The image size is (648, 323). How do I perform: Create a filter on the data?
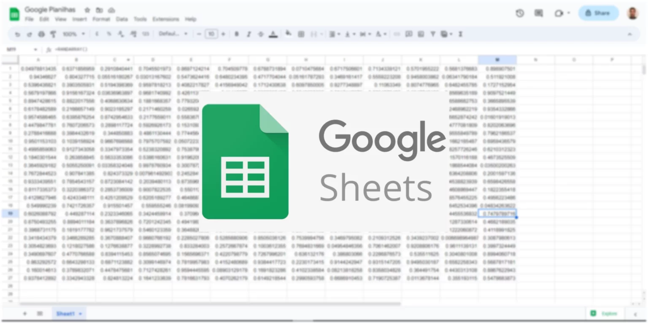pyautogui.click(x=433, y=34)
